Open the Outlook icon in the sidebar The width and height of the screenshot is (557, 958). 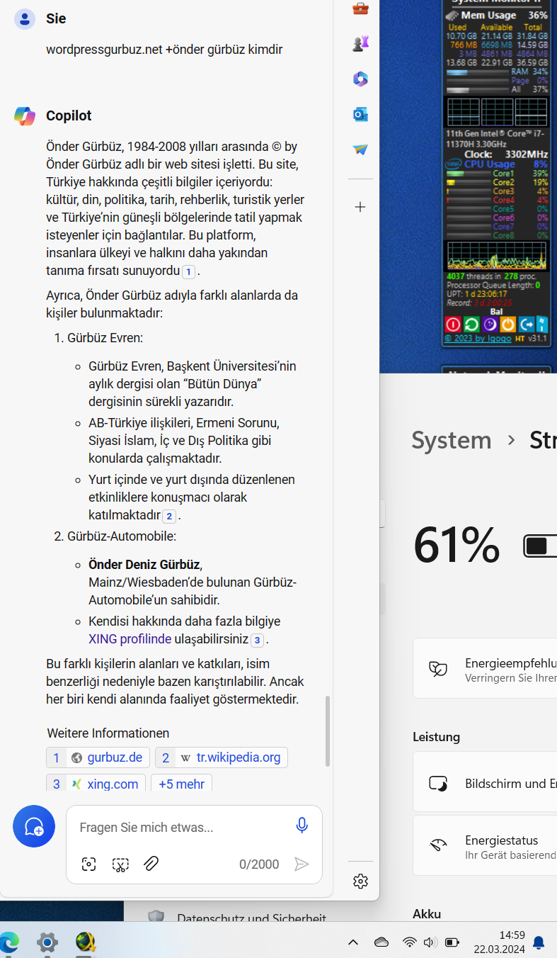coord(360,115)
